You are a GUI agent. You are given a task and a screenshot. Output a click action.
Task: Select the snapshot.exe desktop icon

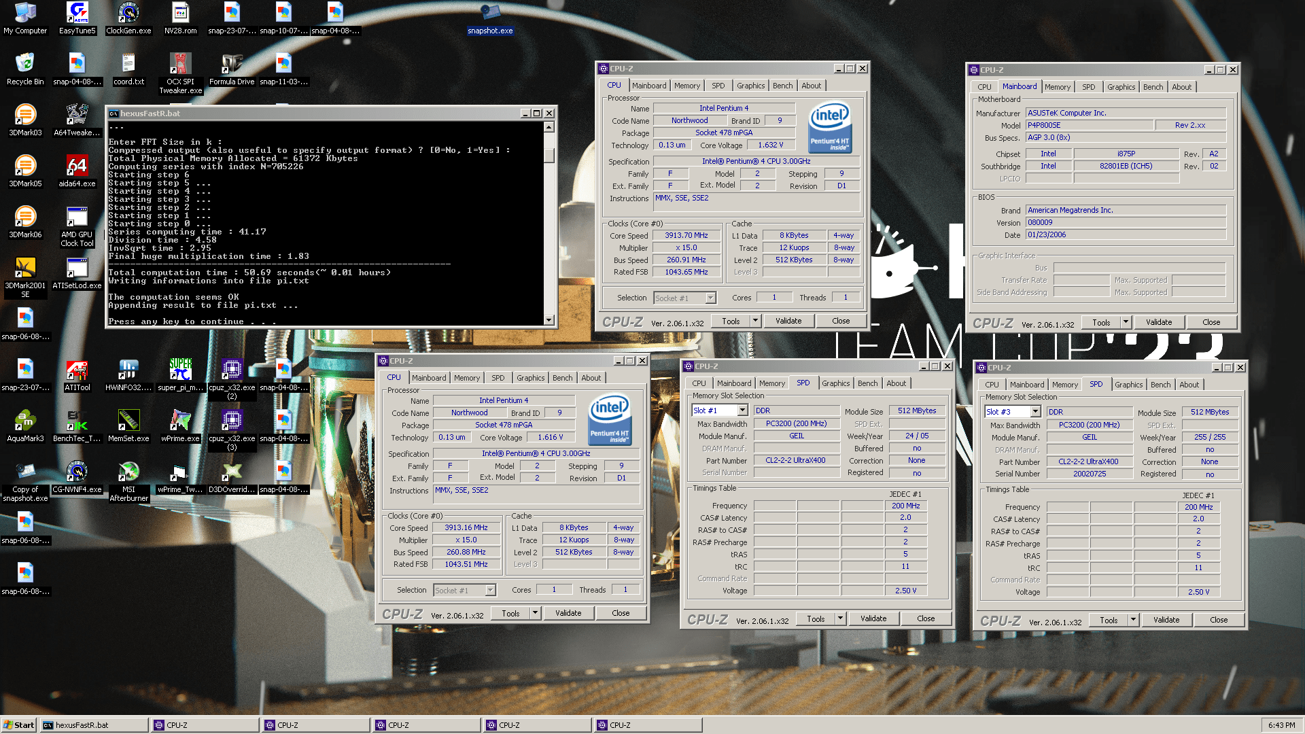pos(490,18)
